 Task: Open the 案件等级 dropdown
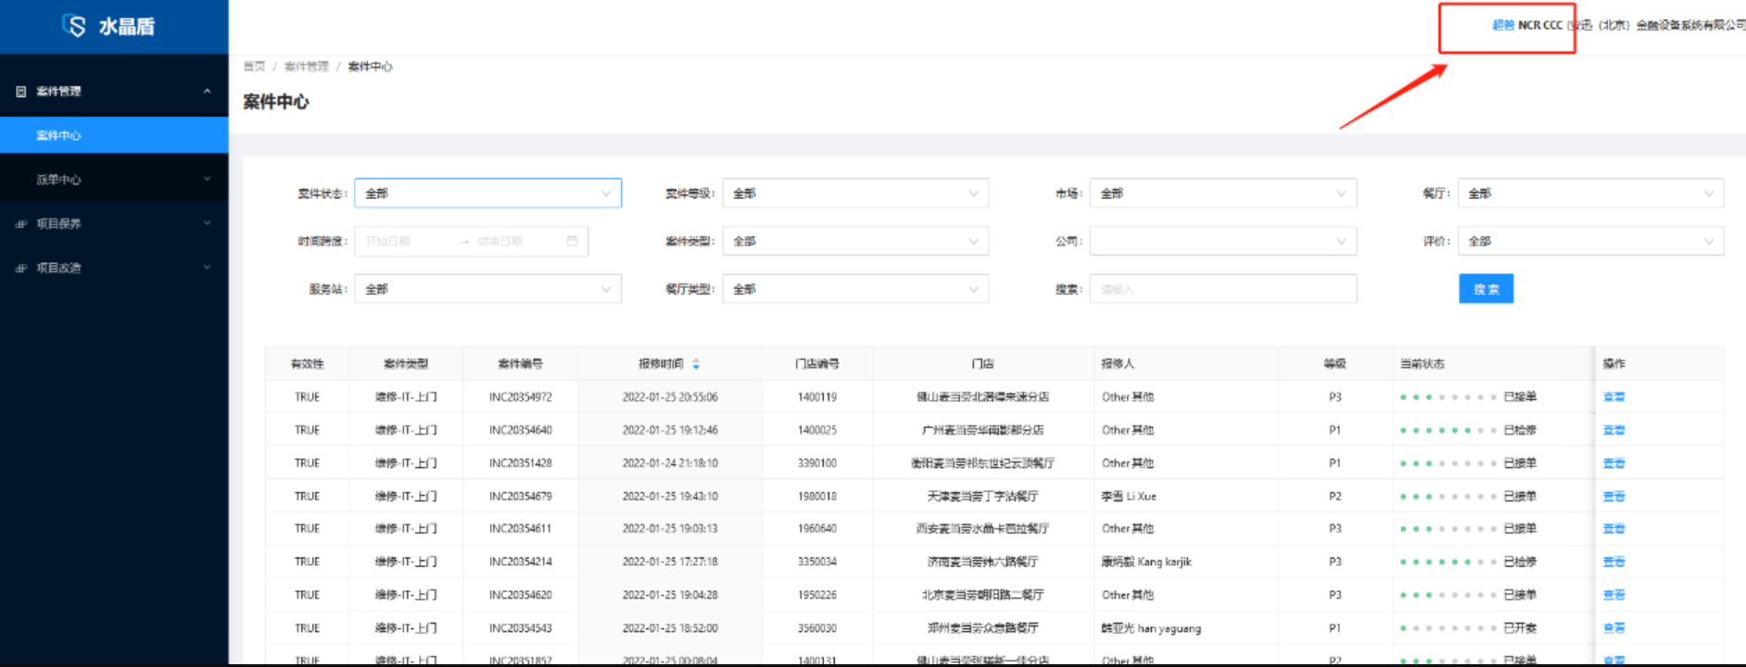click(854, 194)
